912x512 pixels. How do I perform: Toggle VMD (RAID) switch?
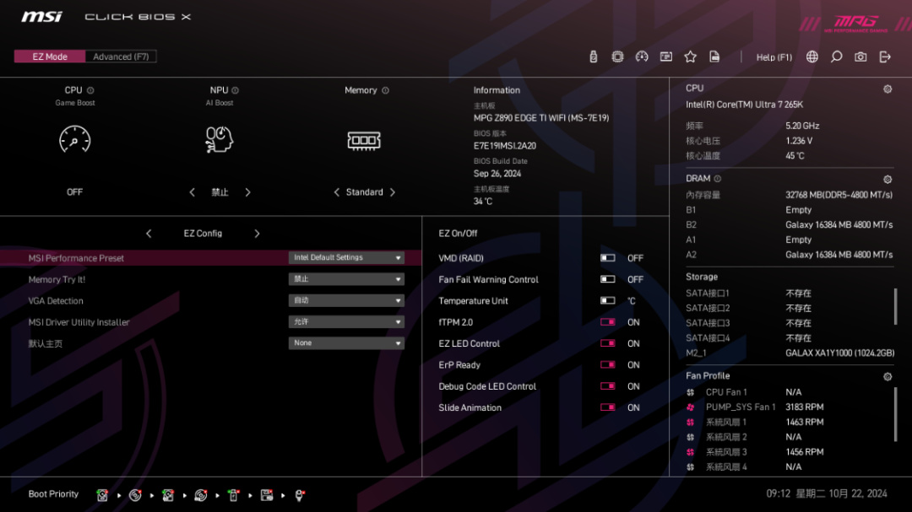(608, 258)
